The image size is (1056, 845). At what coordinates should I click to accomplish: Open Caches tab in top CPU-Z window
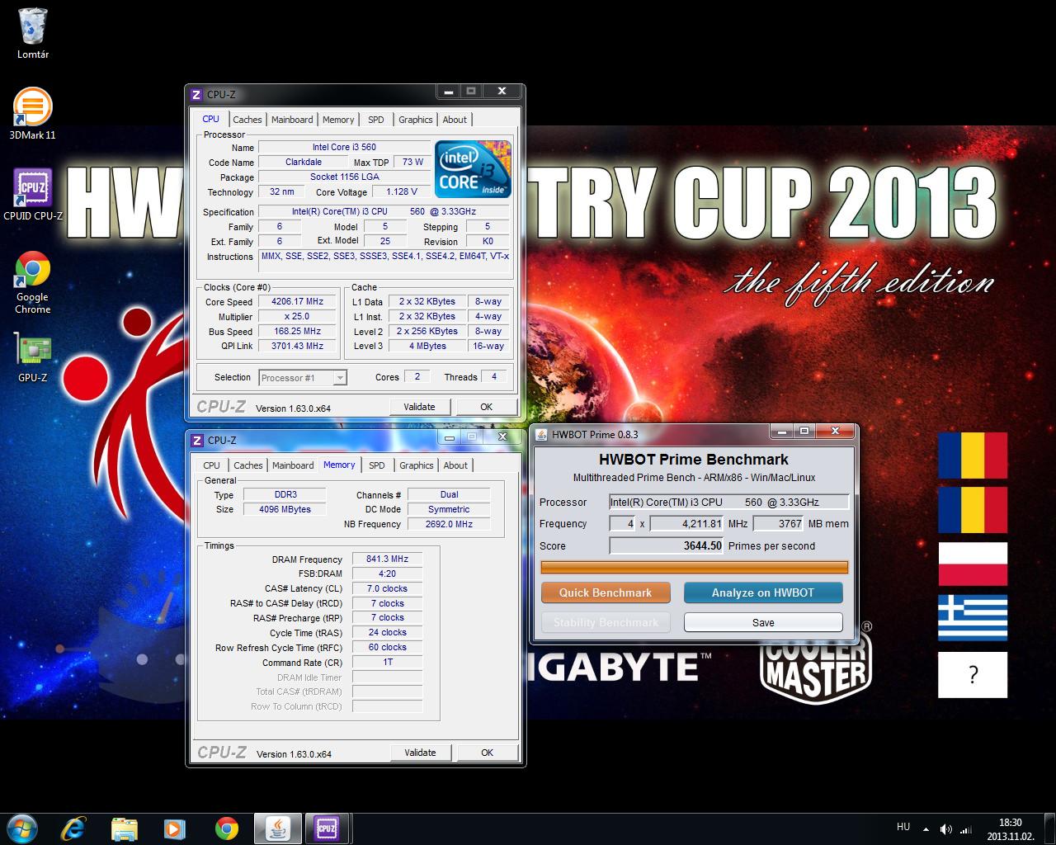247,120
